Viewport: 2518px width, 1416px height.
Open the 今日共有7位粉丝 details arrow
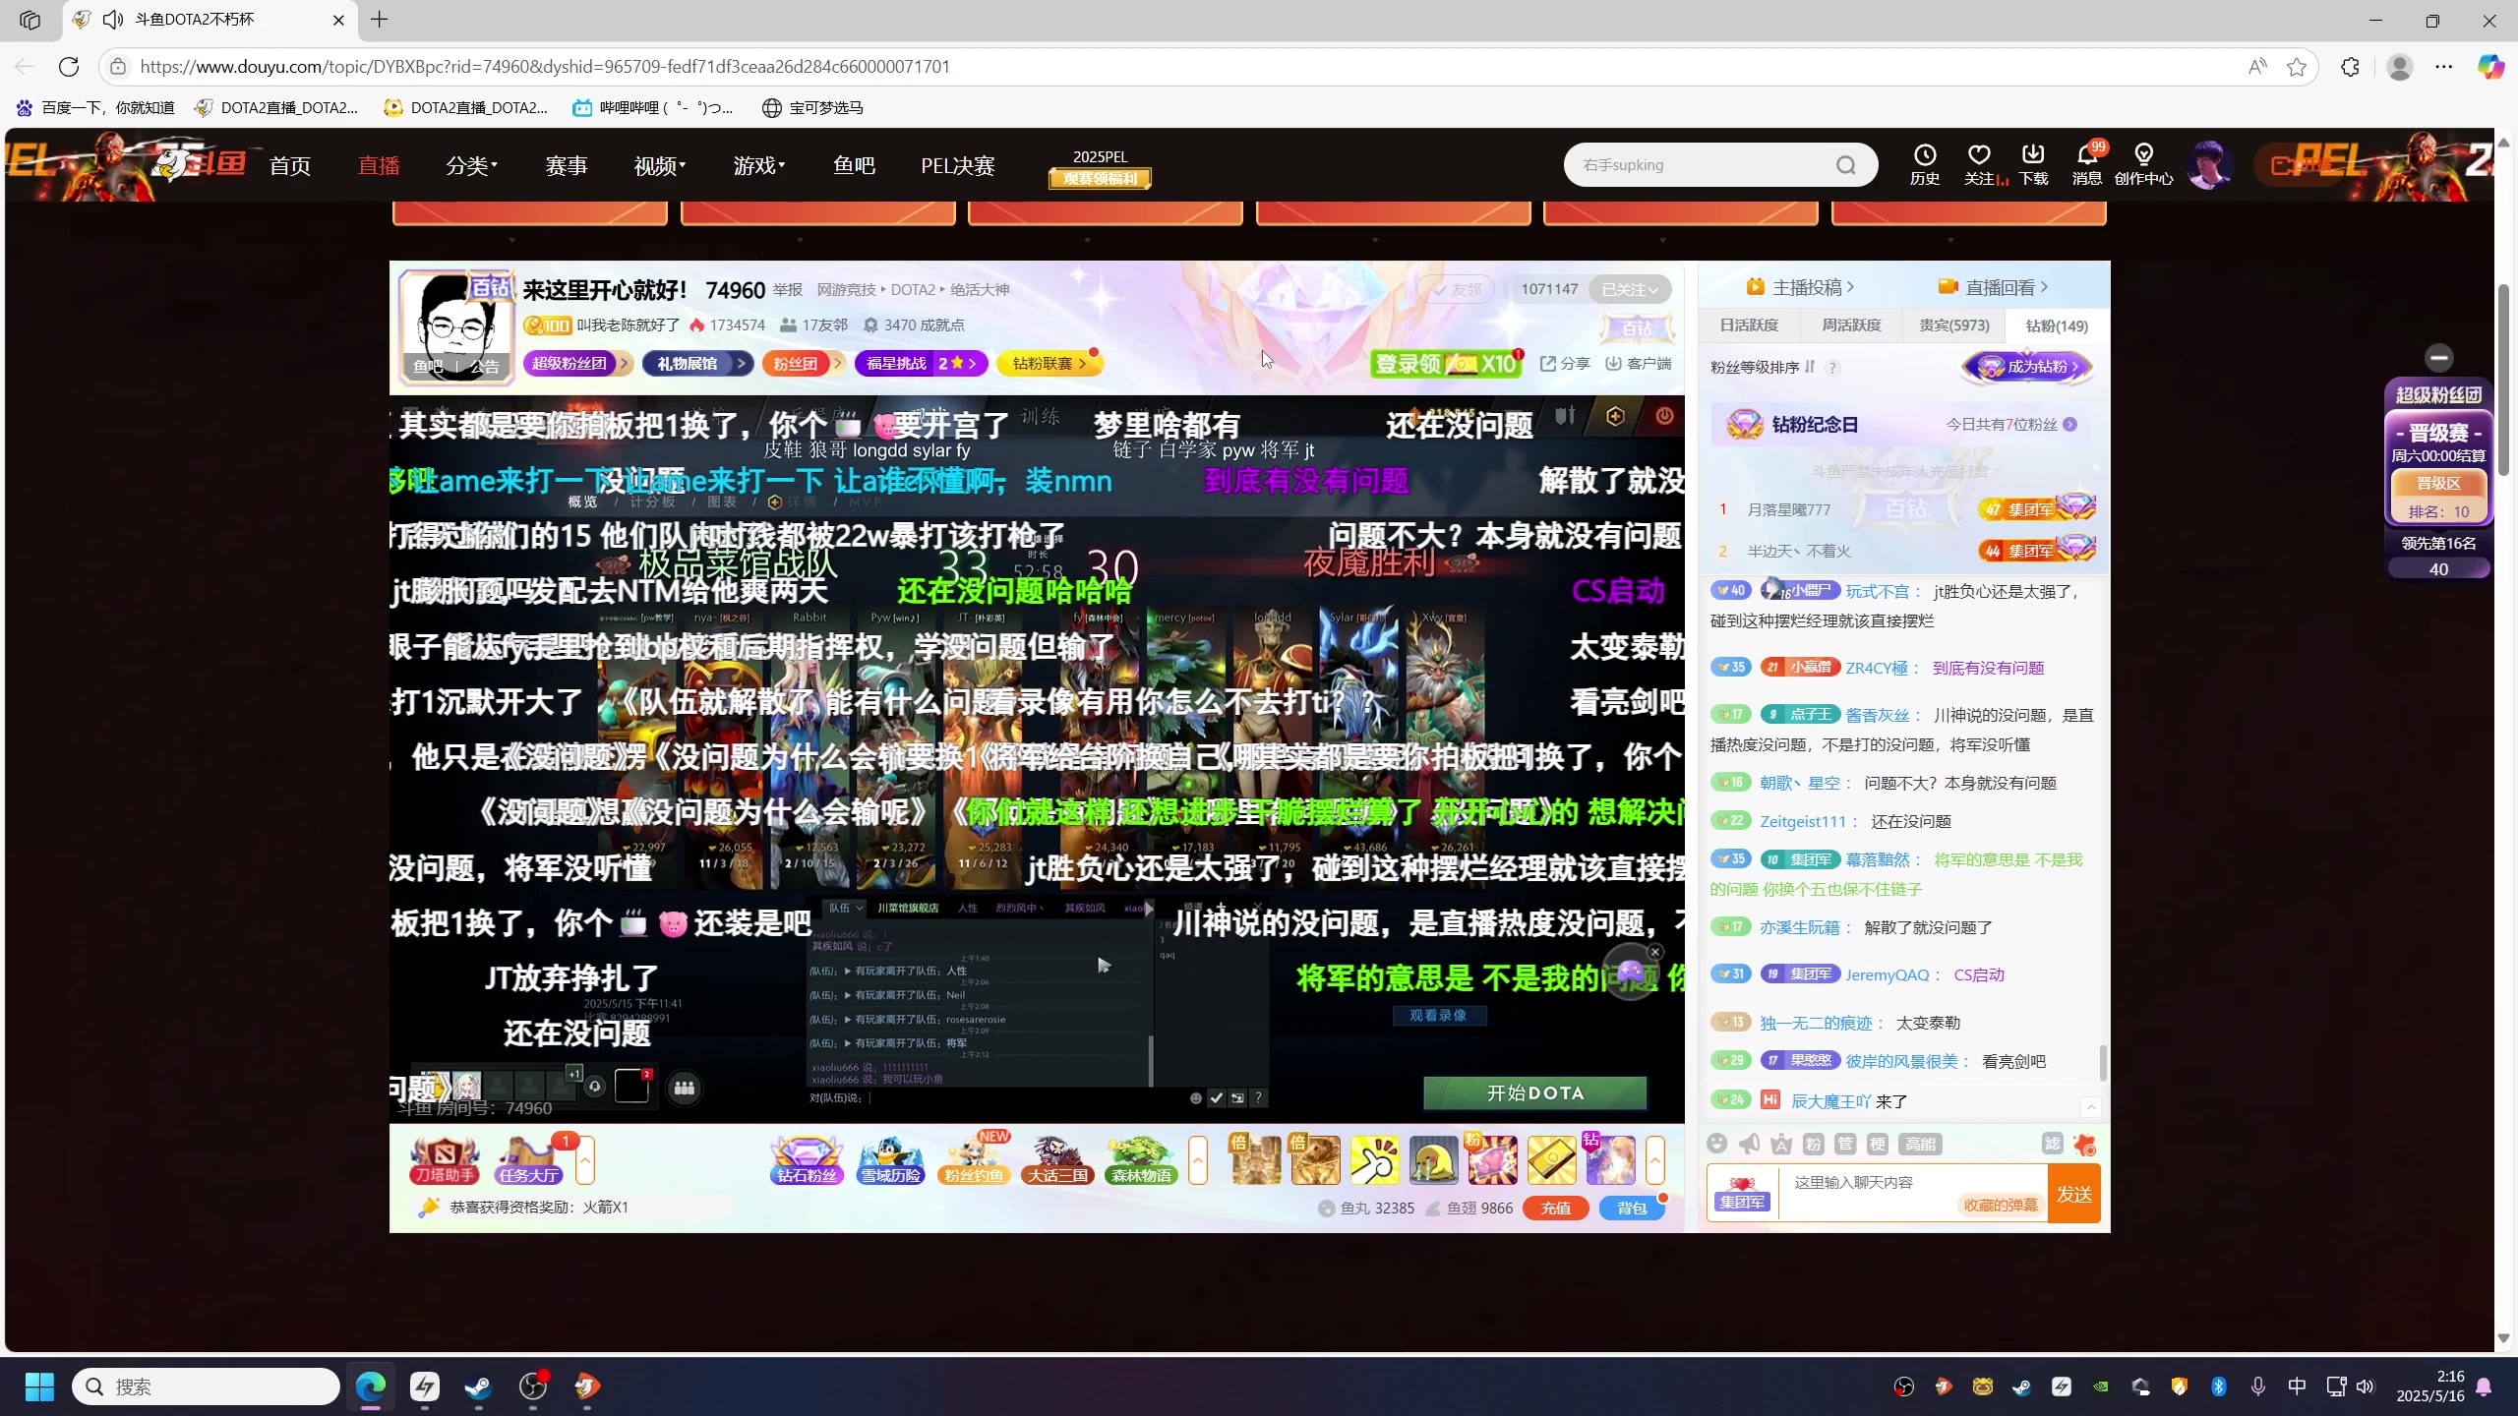(2070, 425)
